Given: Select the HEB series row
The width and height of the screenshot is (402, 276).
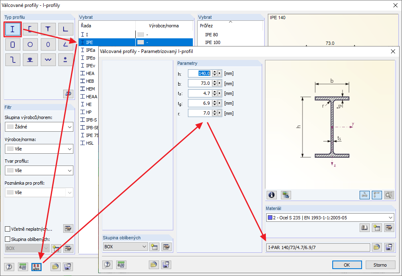Looking at the screenshot, I should (x=89, y=81).
